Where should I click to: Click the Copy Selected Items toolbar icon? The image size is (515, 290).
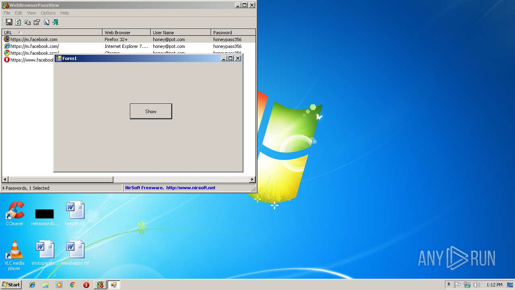tap(27, 22)
